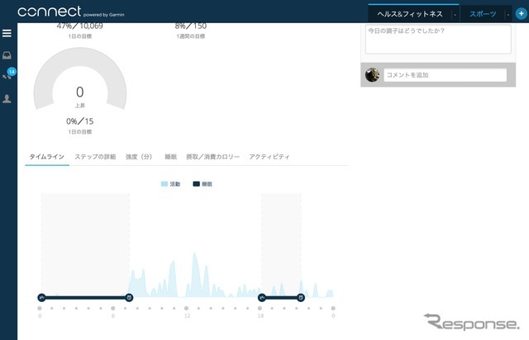Select the スポーツ tab
This screenshot has height=340, width=529.
[x=483, y=14]
